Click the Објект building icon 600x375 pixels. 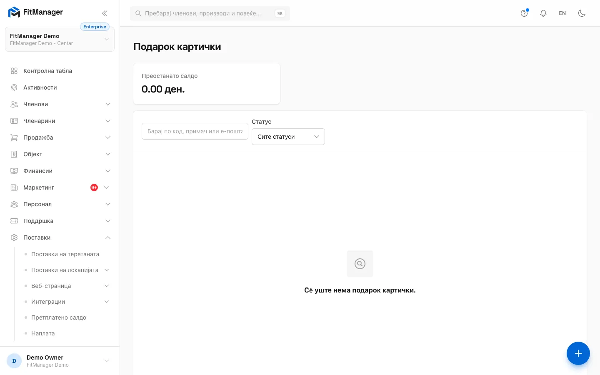click(14, 154)
